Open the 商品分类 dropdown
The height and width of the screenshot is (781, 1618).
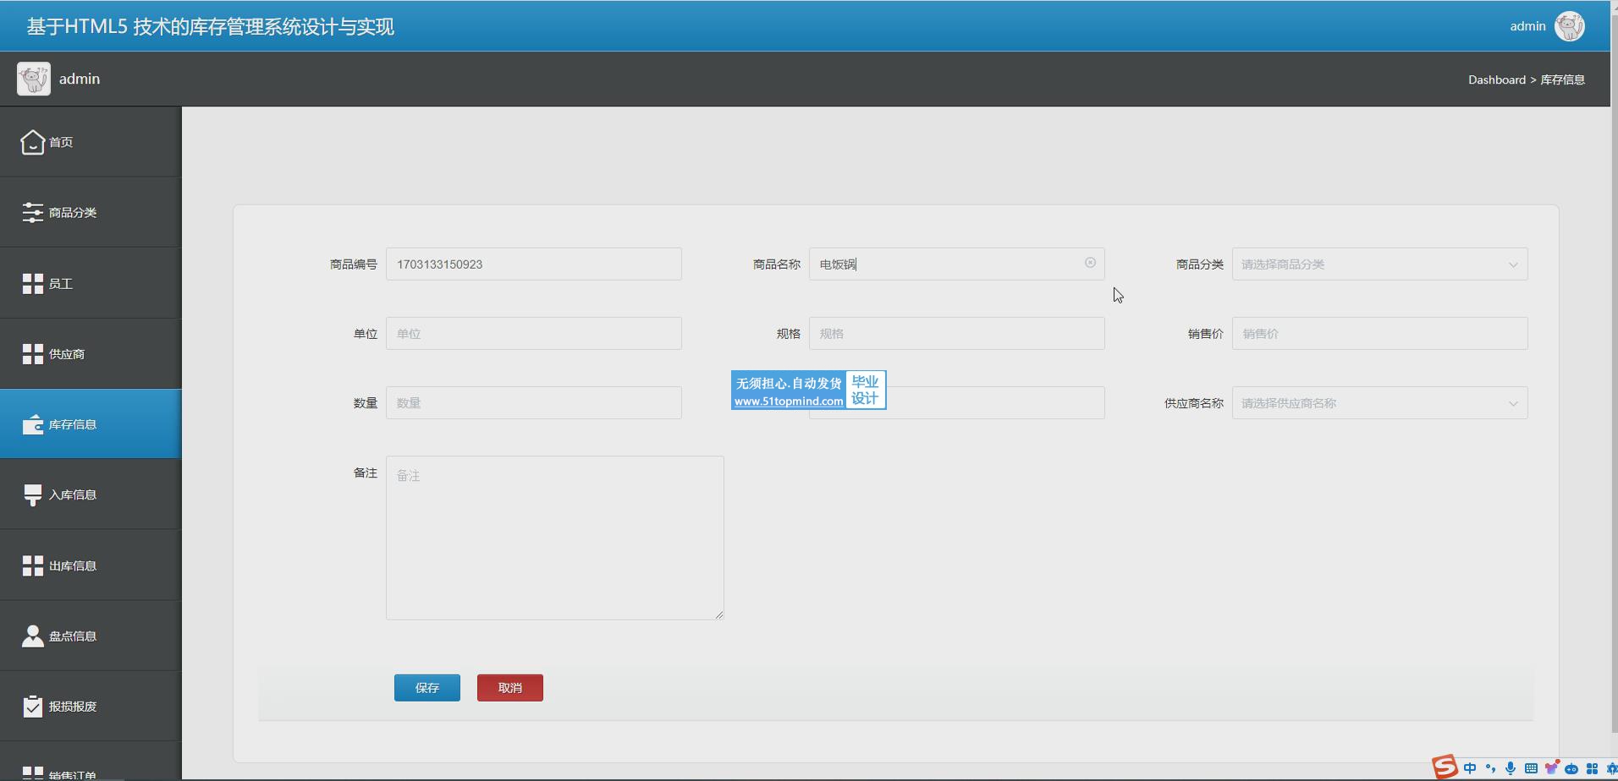coord(1379,264)
